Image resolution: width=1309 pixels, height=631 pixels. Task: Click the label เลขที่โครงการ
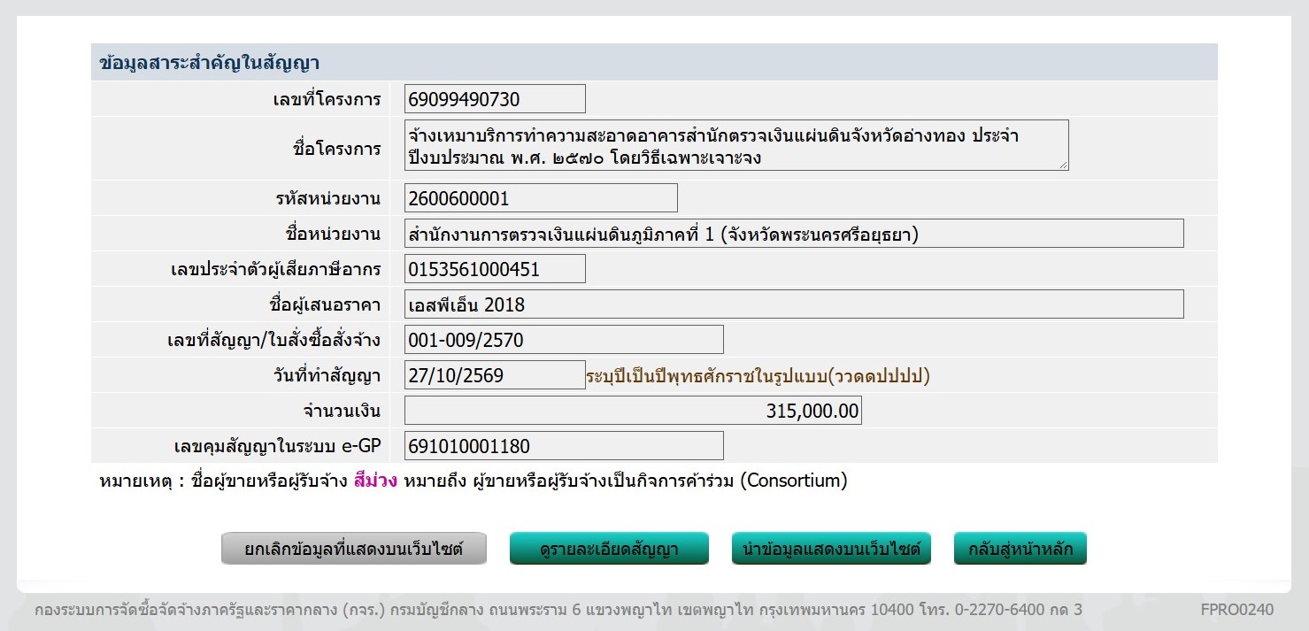[327, 99]
